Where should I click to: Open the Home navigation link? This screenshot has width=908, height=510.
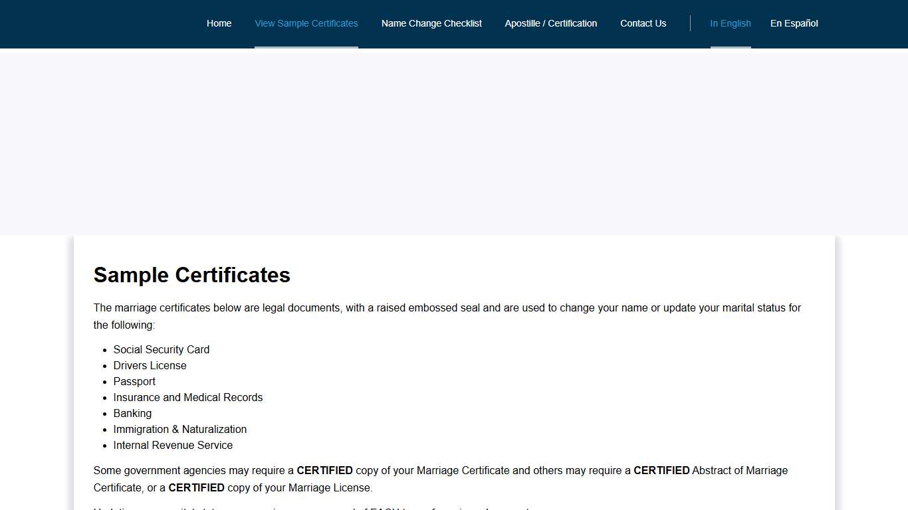coord(219,23)
